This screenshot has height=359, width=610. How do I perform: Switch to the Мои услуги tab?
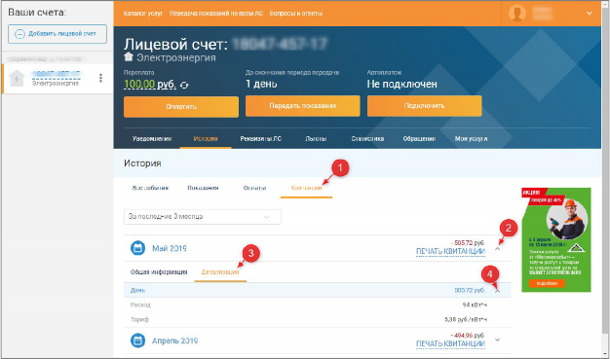click(x=471, y=139)
